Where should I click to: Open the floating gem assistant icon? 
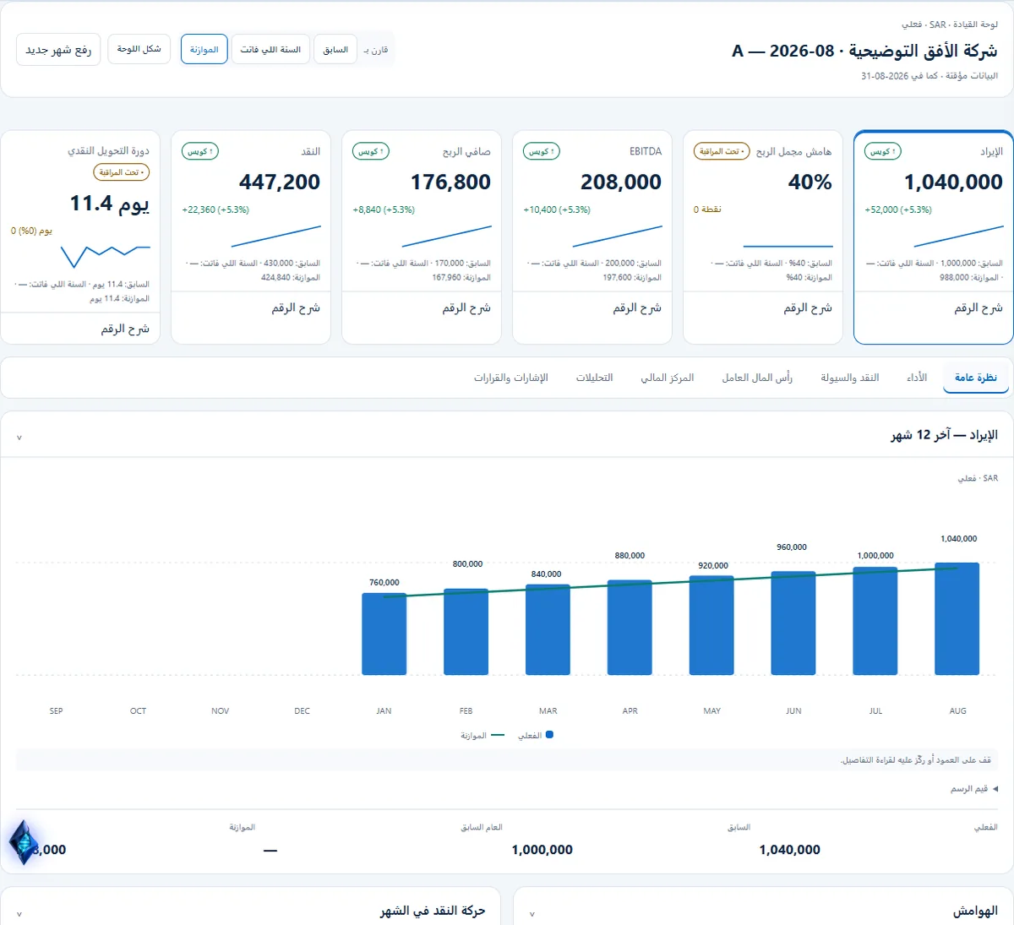(x=24, y=842)
